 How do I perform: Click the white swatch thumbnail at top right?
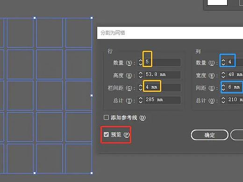pyautogui.click(x=217, y=3)
